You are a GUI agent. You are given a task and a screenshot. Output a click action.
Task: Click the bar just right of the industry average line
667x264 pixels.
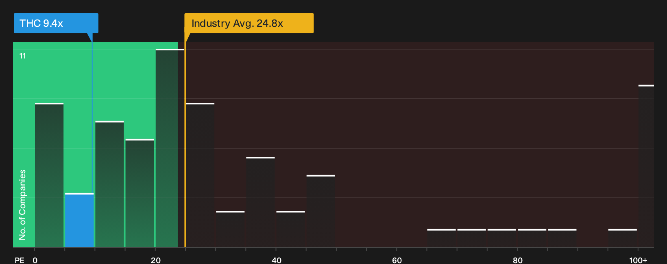pos(200,175)
